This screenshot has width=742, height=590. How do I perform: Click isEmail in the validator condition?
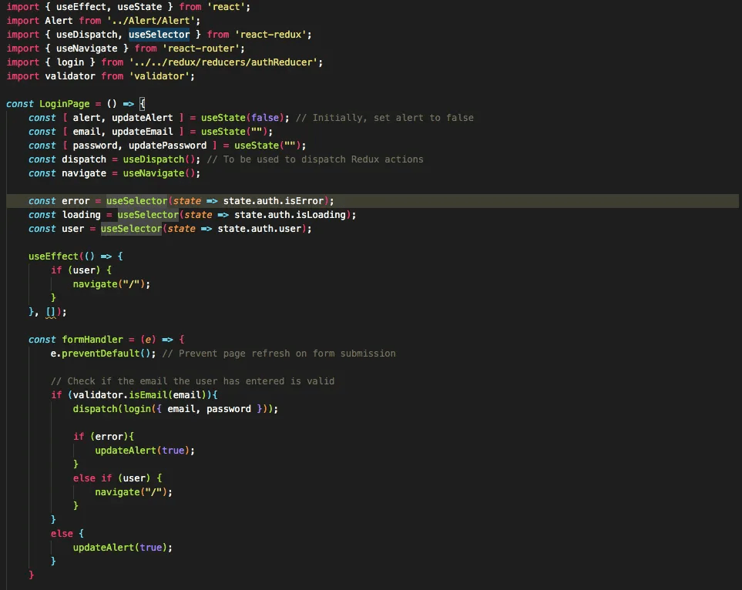point(145,394)
